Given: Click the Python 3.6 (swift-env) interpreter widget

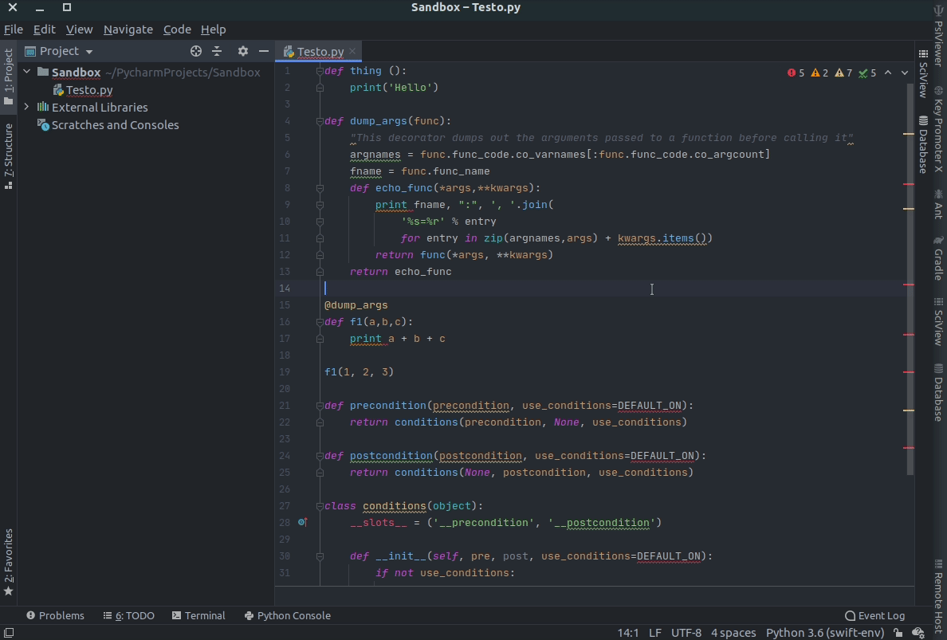Looking at the screenshot, I should 825,633.
